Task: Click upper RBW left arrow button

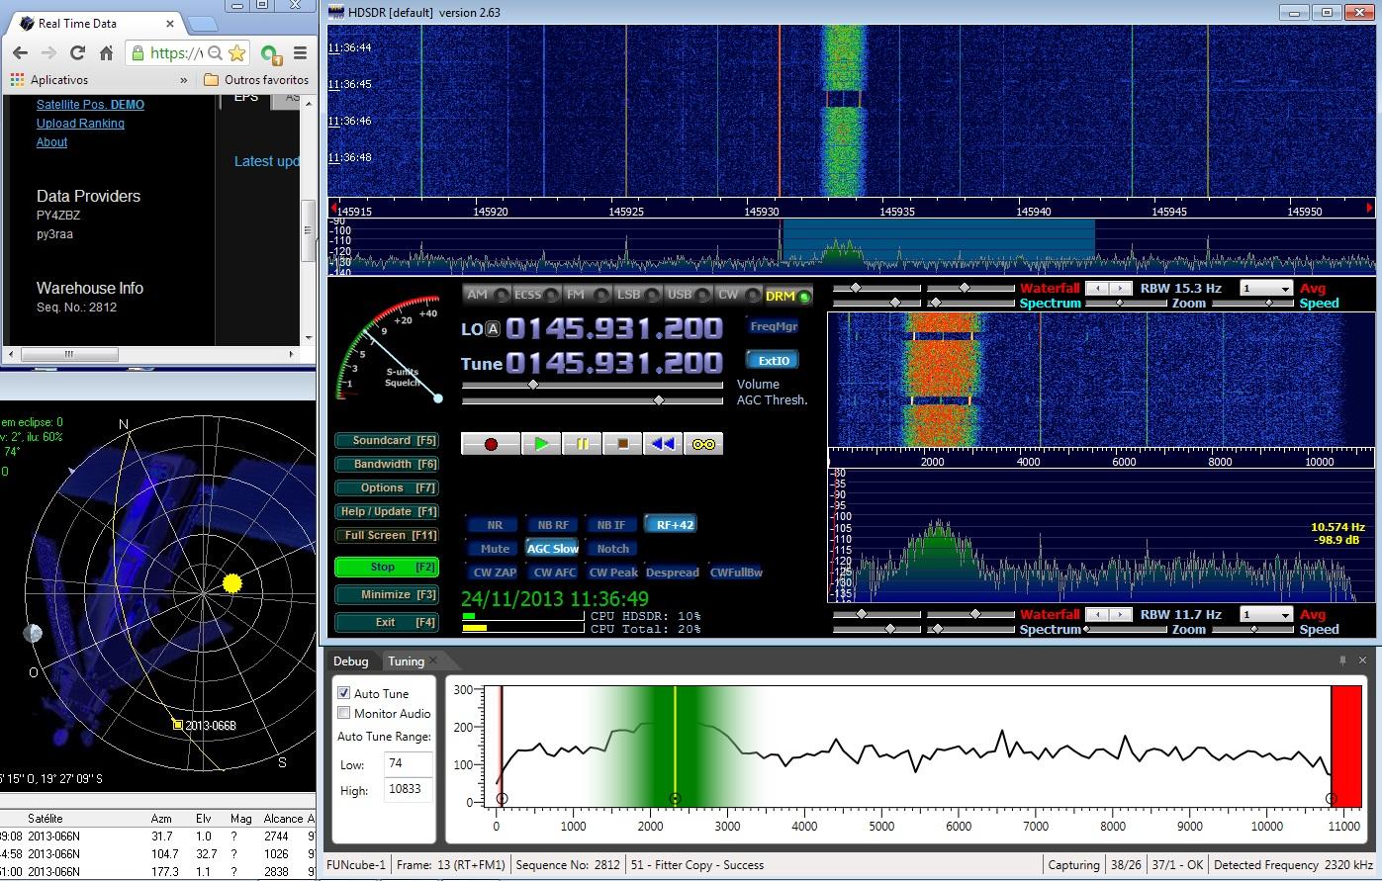Action: (1097, 289)
